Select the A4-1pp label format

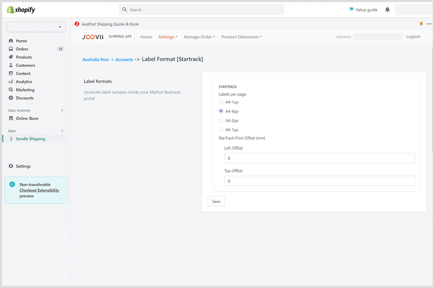pos(221,102)
